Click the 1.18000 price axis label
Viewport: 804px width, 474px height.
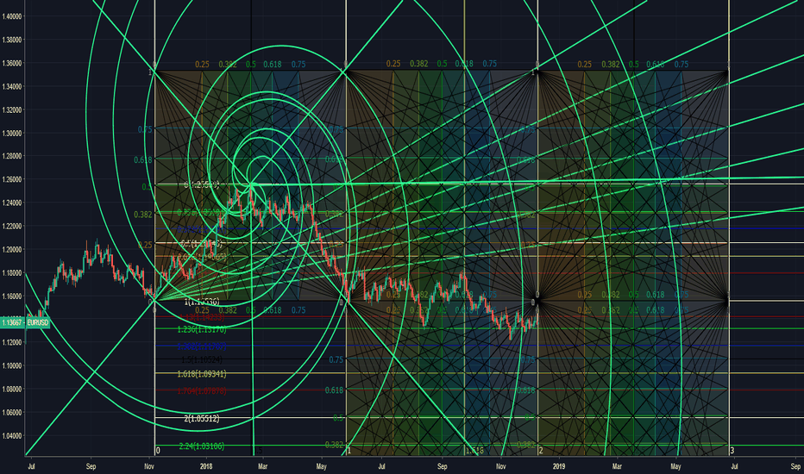tap(12, 272)
